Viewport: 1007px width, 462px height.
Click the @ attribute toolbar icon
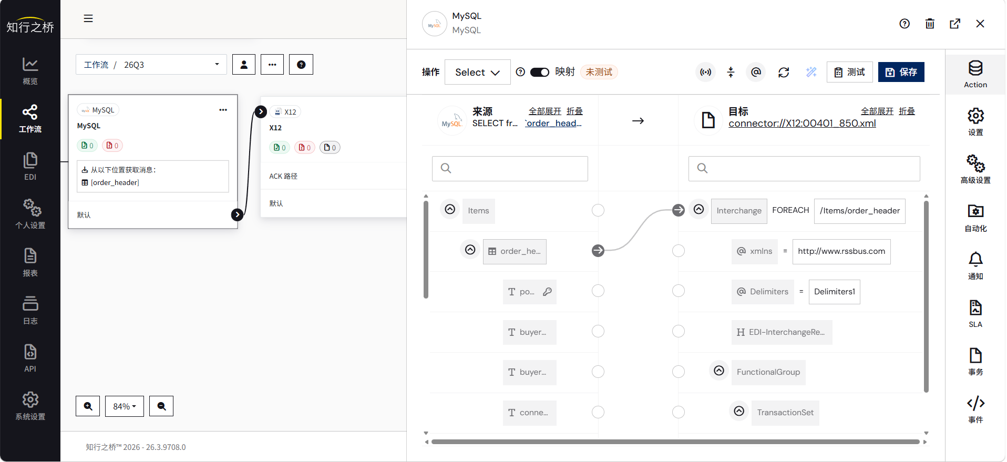[756, 72]
